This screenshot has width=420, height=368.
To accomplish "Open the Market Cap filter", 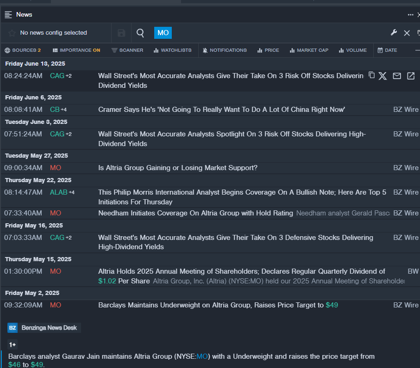I will [309, 50].
